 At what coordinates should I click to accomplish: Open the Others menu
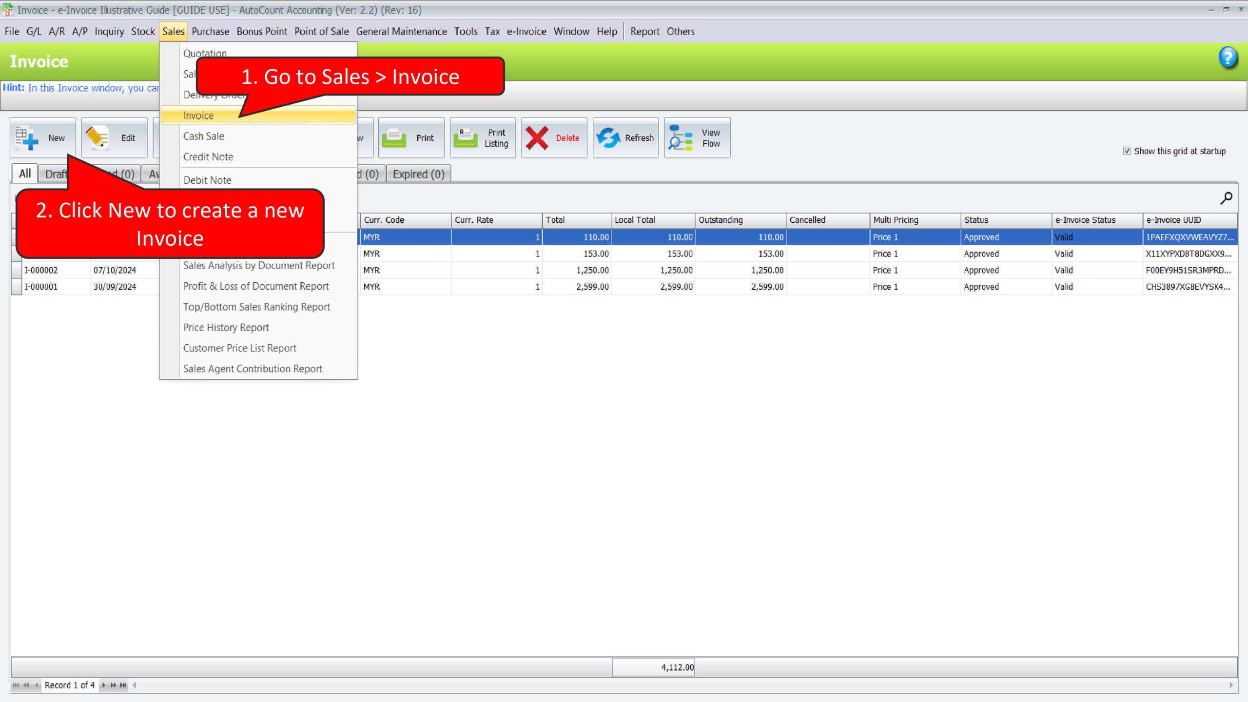pos(681,31)
